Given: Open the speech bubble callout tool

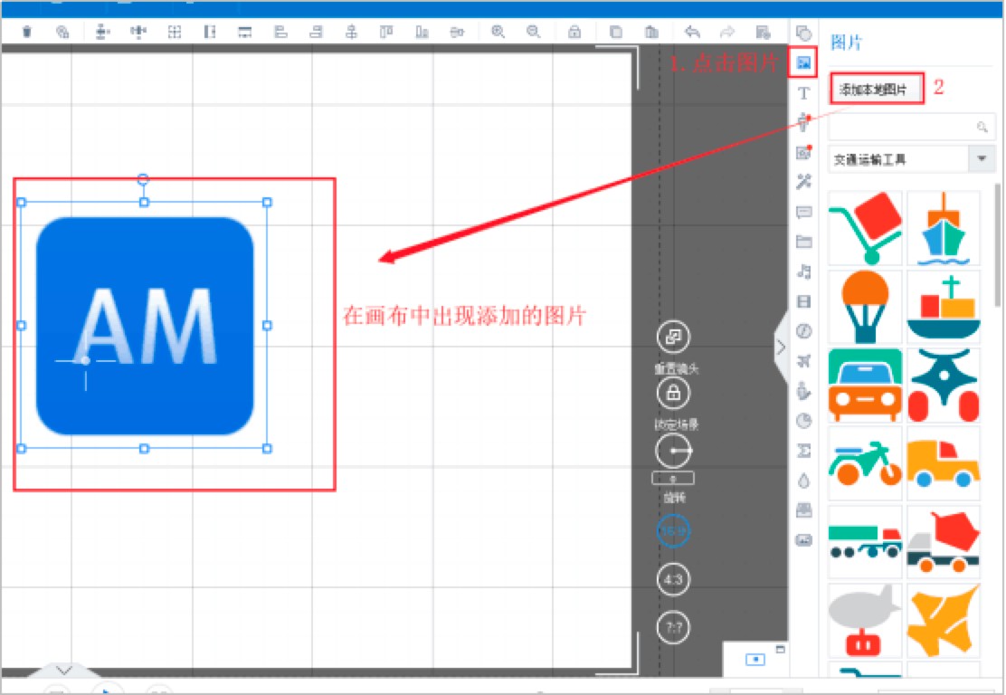Looking at the screenshot, I should (803, 212).
